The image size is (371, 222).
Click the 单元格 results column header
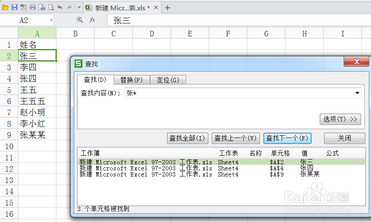pos(283,153)
